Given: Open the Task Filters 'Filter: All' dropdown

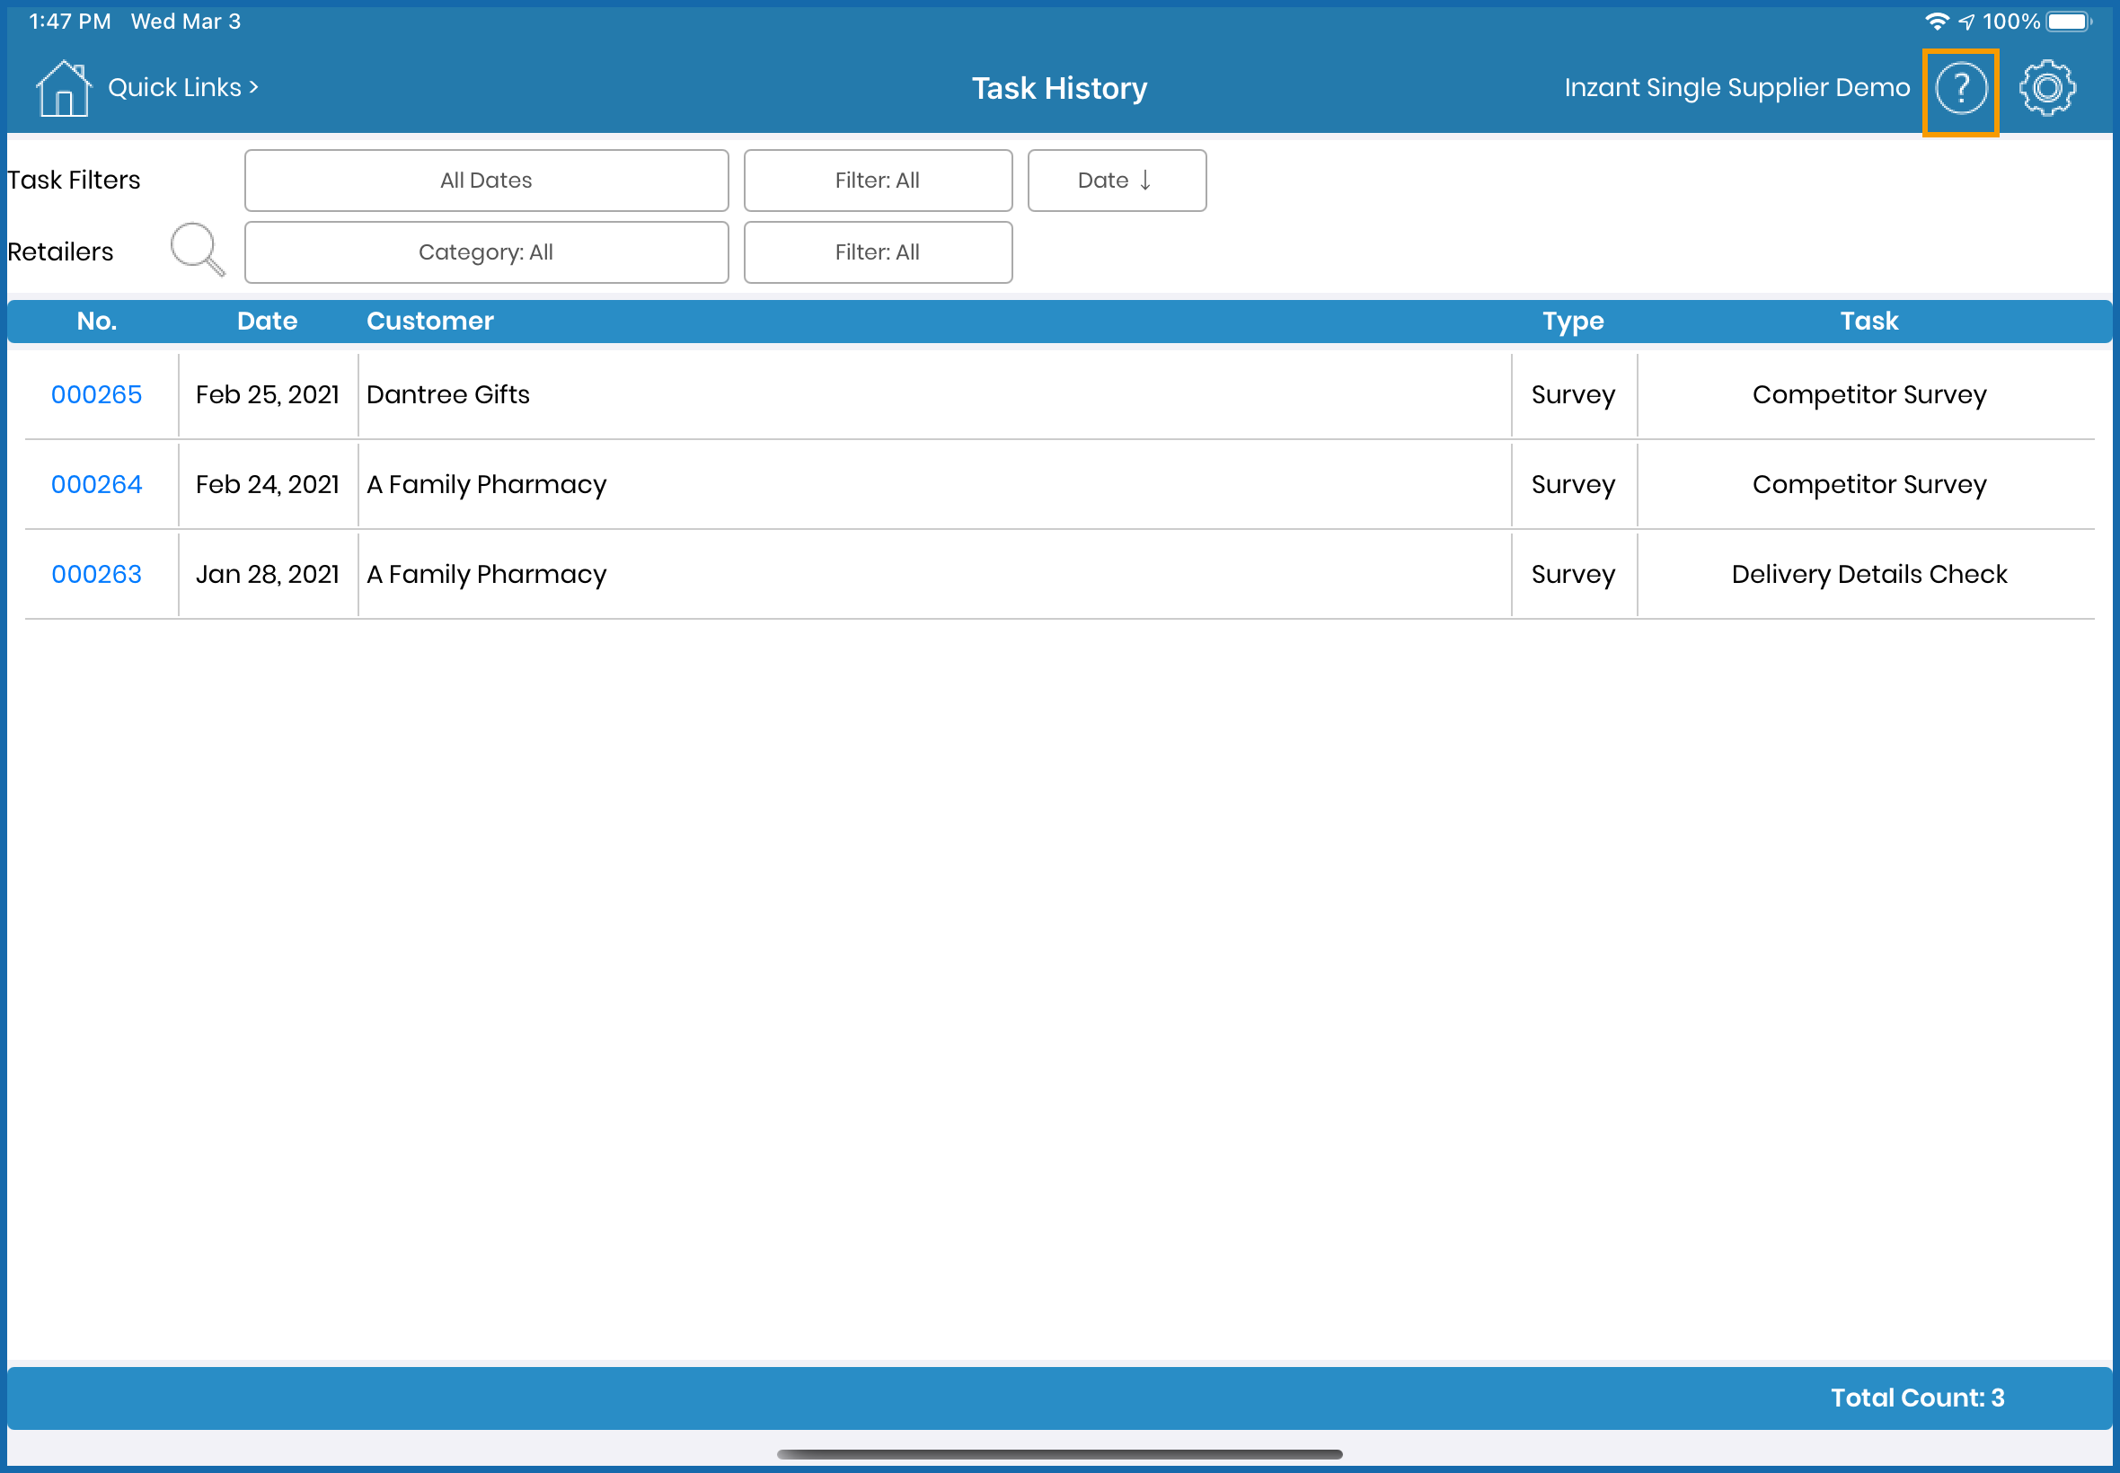Looking at the screenshot, I should tap(877, 181).
